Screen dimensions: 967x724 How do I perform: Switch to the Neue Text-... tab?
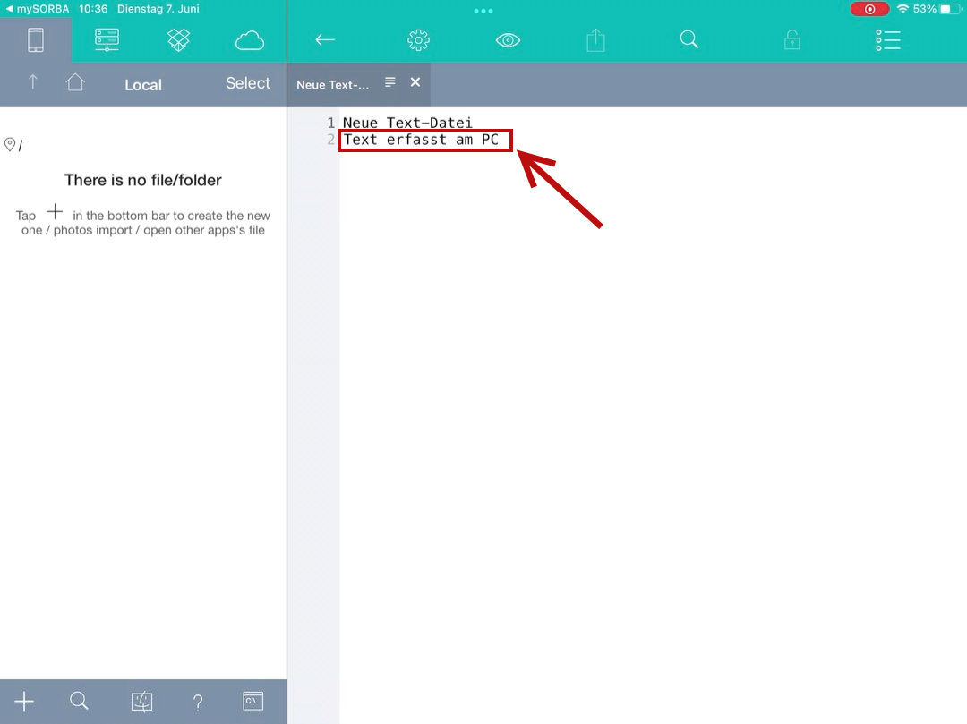click(332, 85)
